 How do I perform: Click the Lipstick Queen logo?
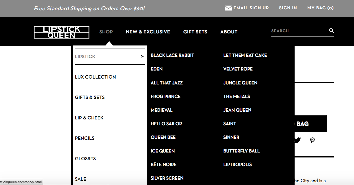coord(62,32)
